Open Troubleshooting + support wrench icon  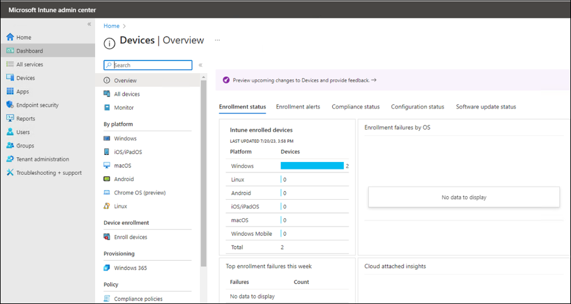(x=10, y=172)
